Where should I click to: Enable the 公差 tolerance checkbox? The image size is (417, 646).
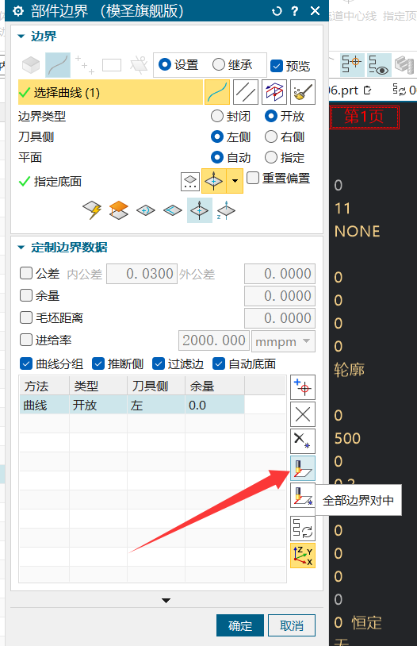pyautogui.click(x=26, y=273)
